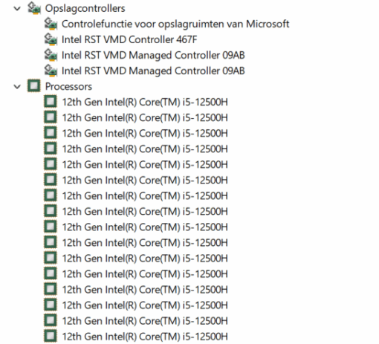The height and width of the screenshot is (344, 379).
Task: Select Processors category label
Action: (68, 87)
